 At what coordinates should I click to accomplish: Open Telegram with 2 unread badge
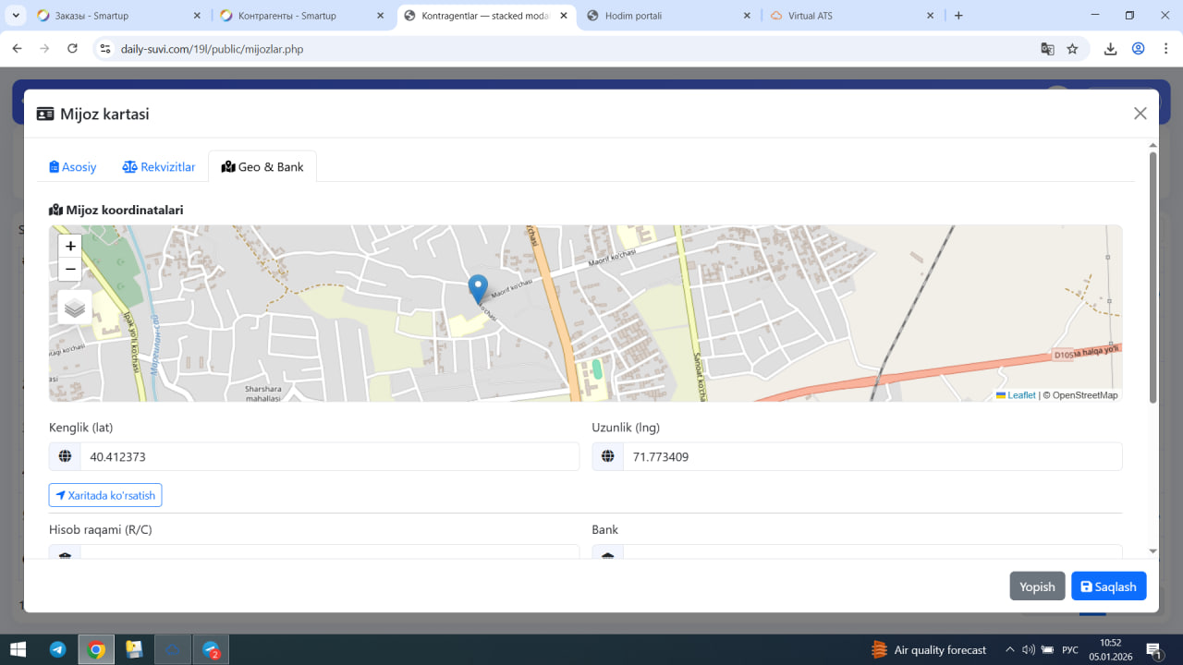pyautogui.click(x=211, y=649)
